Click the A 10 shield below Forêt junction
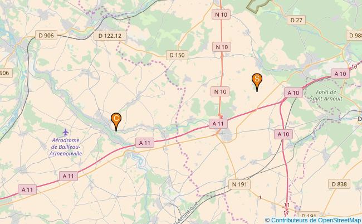362x224 pixels. pyautogui.click(x=283, y=134)
